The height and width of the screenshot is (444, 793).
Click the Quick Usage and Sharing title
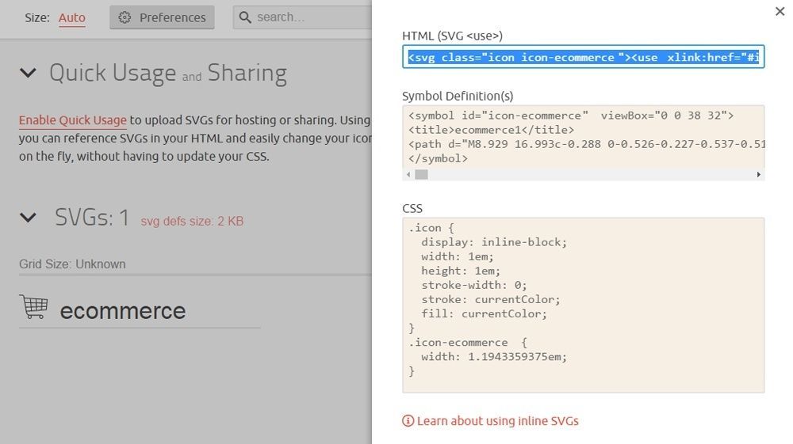[x=168, y=73]
